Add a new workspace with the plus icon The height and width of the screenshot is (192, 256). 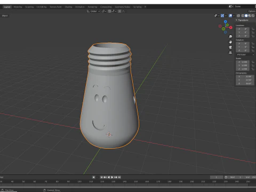(x=145, y=7)
